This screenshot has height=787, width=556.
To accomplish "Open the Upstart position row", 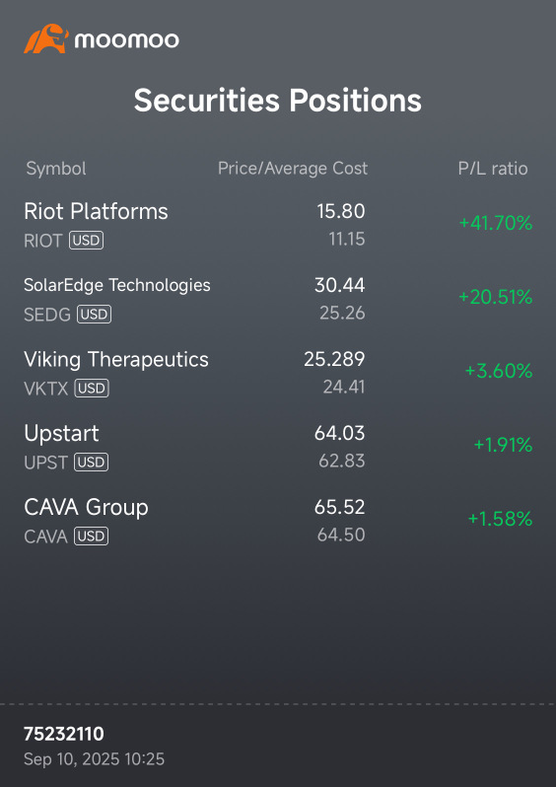I will [x=278, y=447].
